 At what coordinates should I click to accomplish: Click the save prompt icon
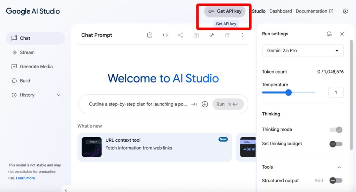point(196,35)
